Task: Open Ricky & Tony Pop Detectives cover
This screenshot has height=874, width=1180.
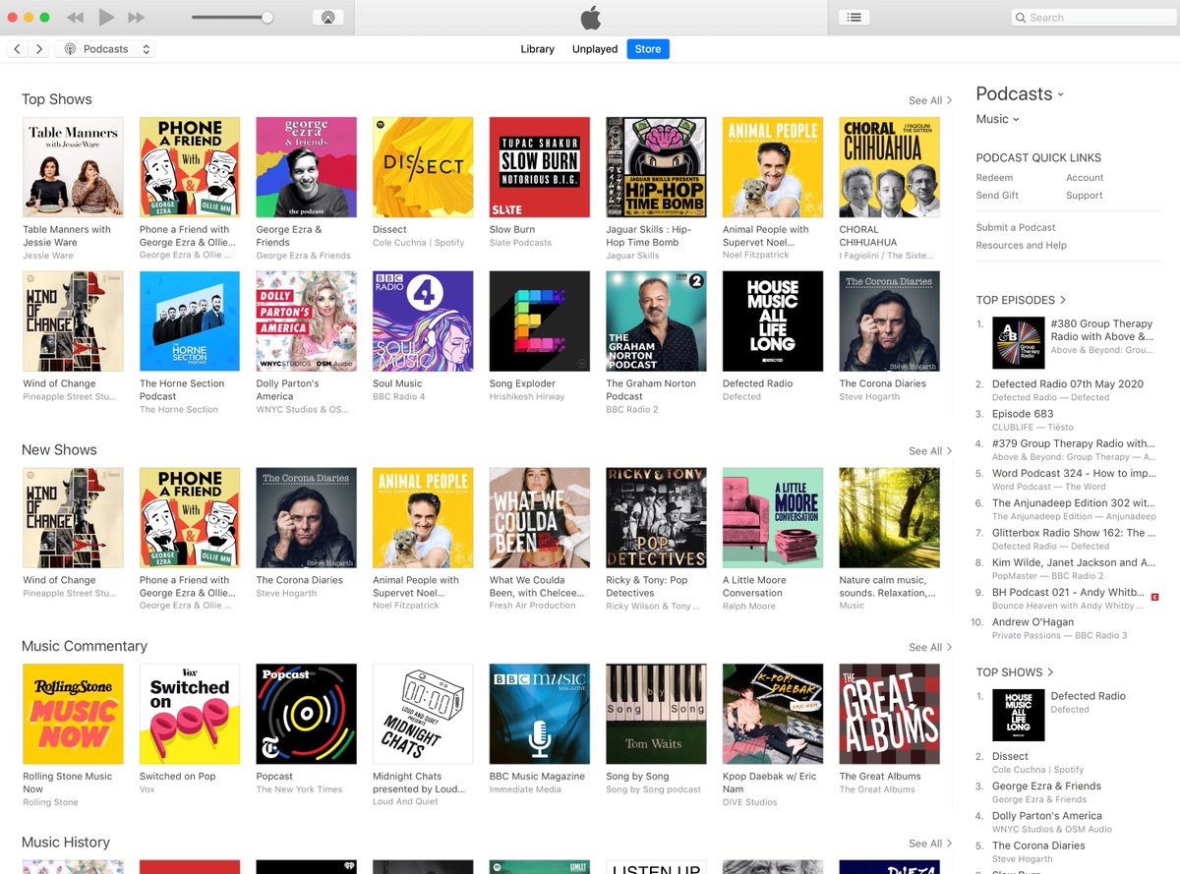Action: [x=656, y=518]
